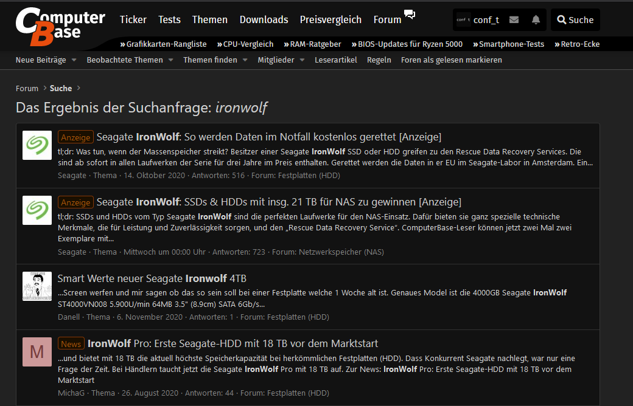The height and width of the screenshot is (406, 633).
Task: Open the Retro-Ecke link
Action: pos(577,44)
